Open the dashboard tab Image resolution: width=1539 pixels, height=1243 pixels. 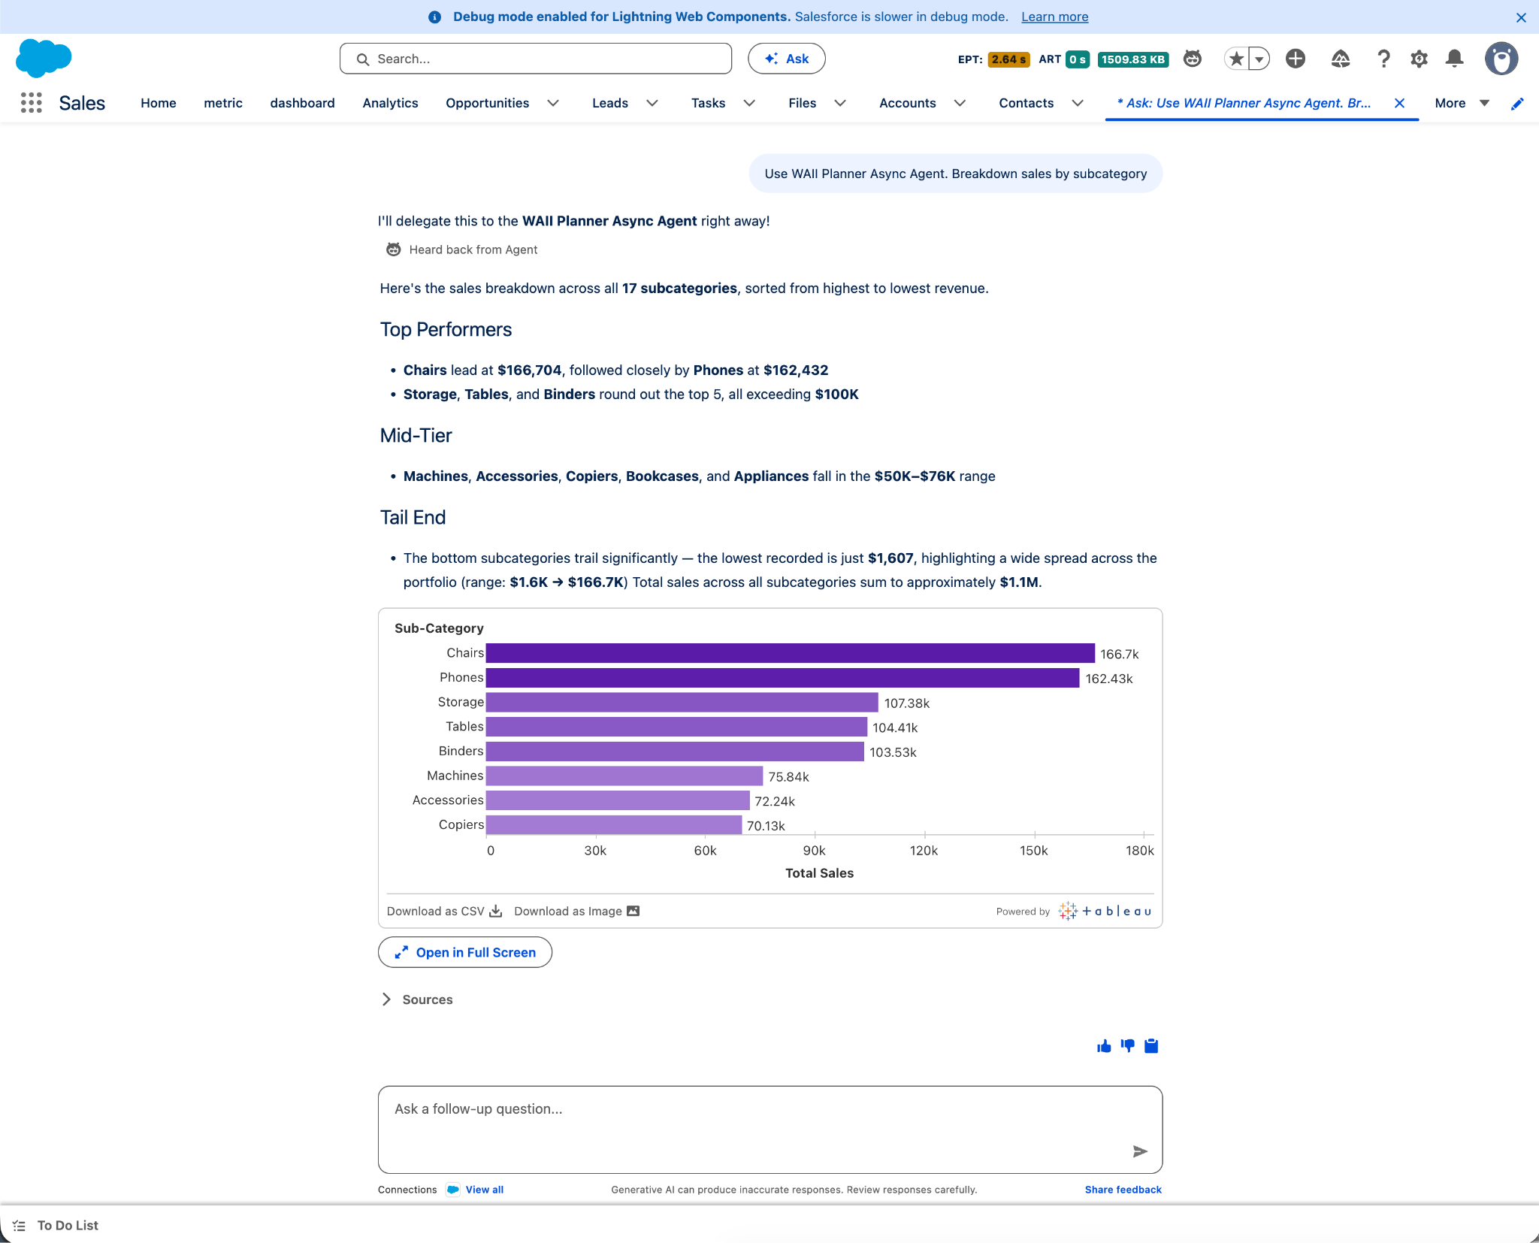click(302, 103)
